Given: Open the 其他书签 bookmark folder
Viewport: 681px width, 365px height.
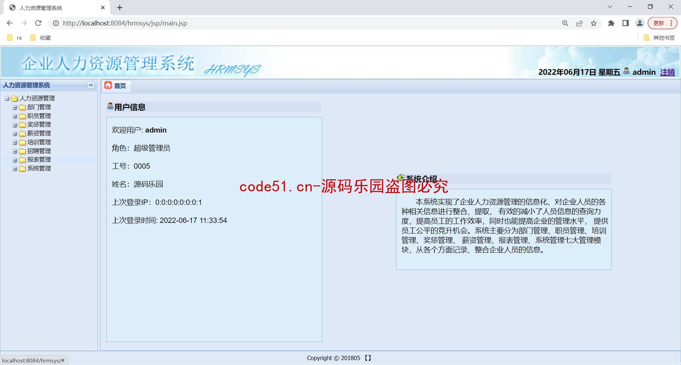Looking at the screenshot, I should pos(659,38).
